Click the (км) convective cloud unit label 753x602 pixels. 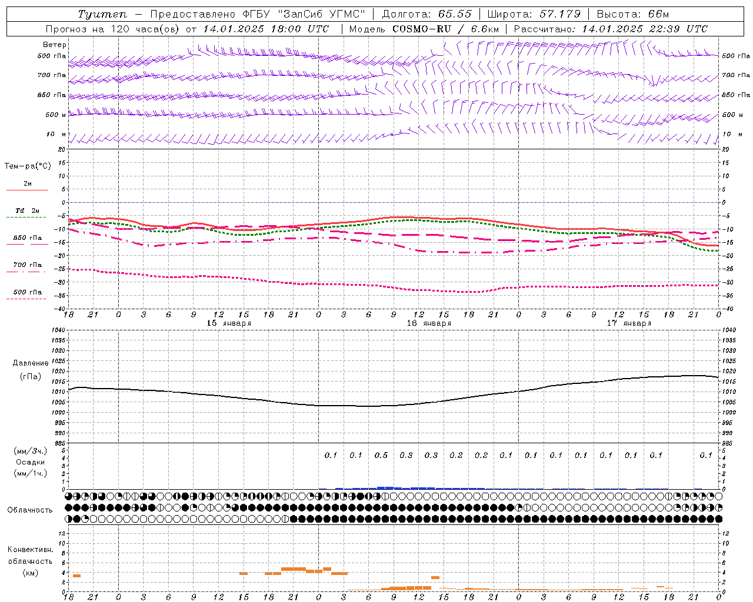[31, 573]
